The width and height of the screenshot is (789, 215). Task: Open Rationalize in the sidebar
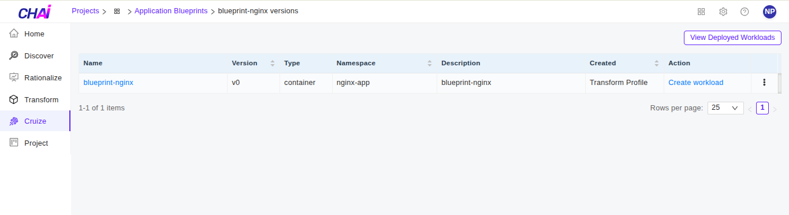35,77
